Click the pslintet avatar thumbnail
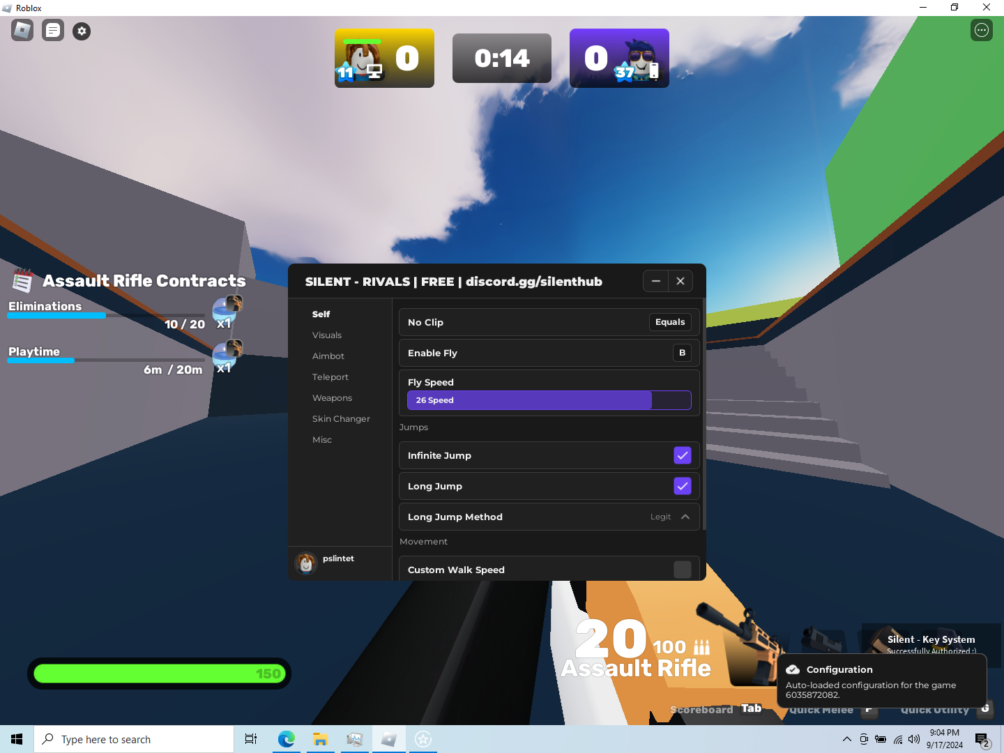 tap(306, 563)
